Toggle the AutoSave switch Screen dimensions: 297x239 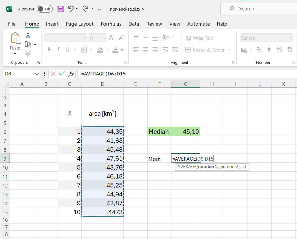44,9
